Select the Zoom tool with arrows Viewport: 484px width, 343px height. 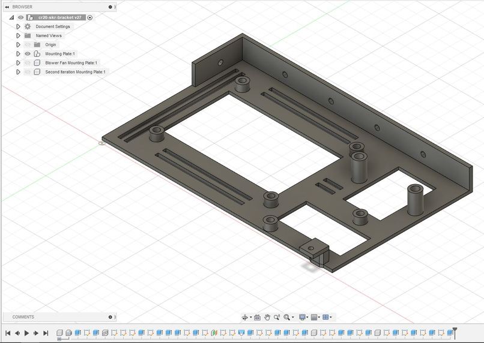(277, 317)
